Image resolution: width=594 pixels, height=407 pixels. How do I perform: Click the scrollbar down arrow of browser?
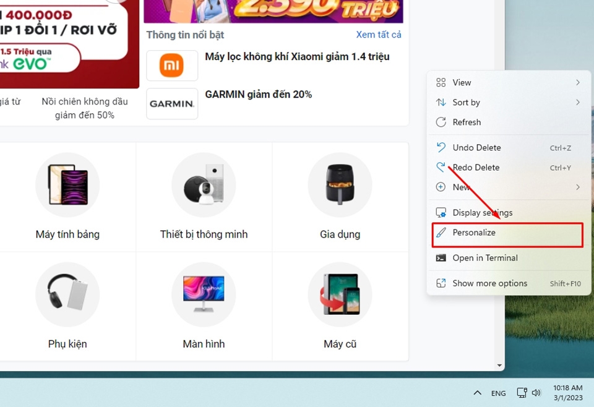coord(499,366)
